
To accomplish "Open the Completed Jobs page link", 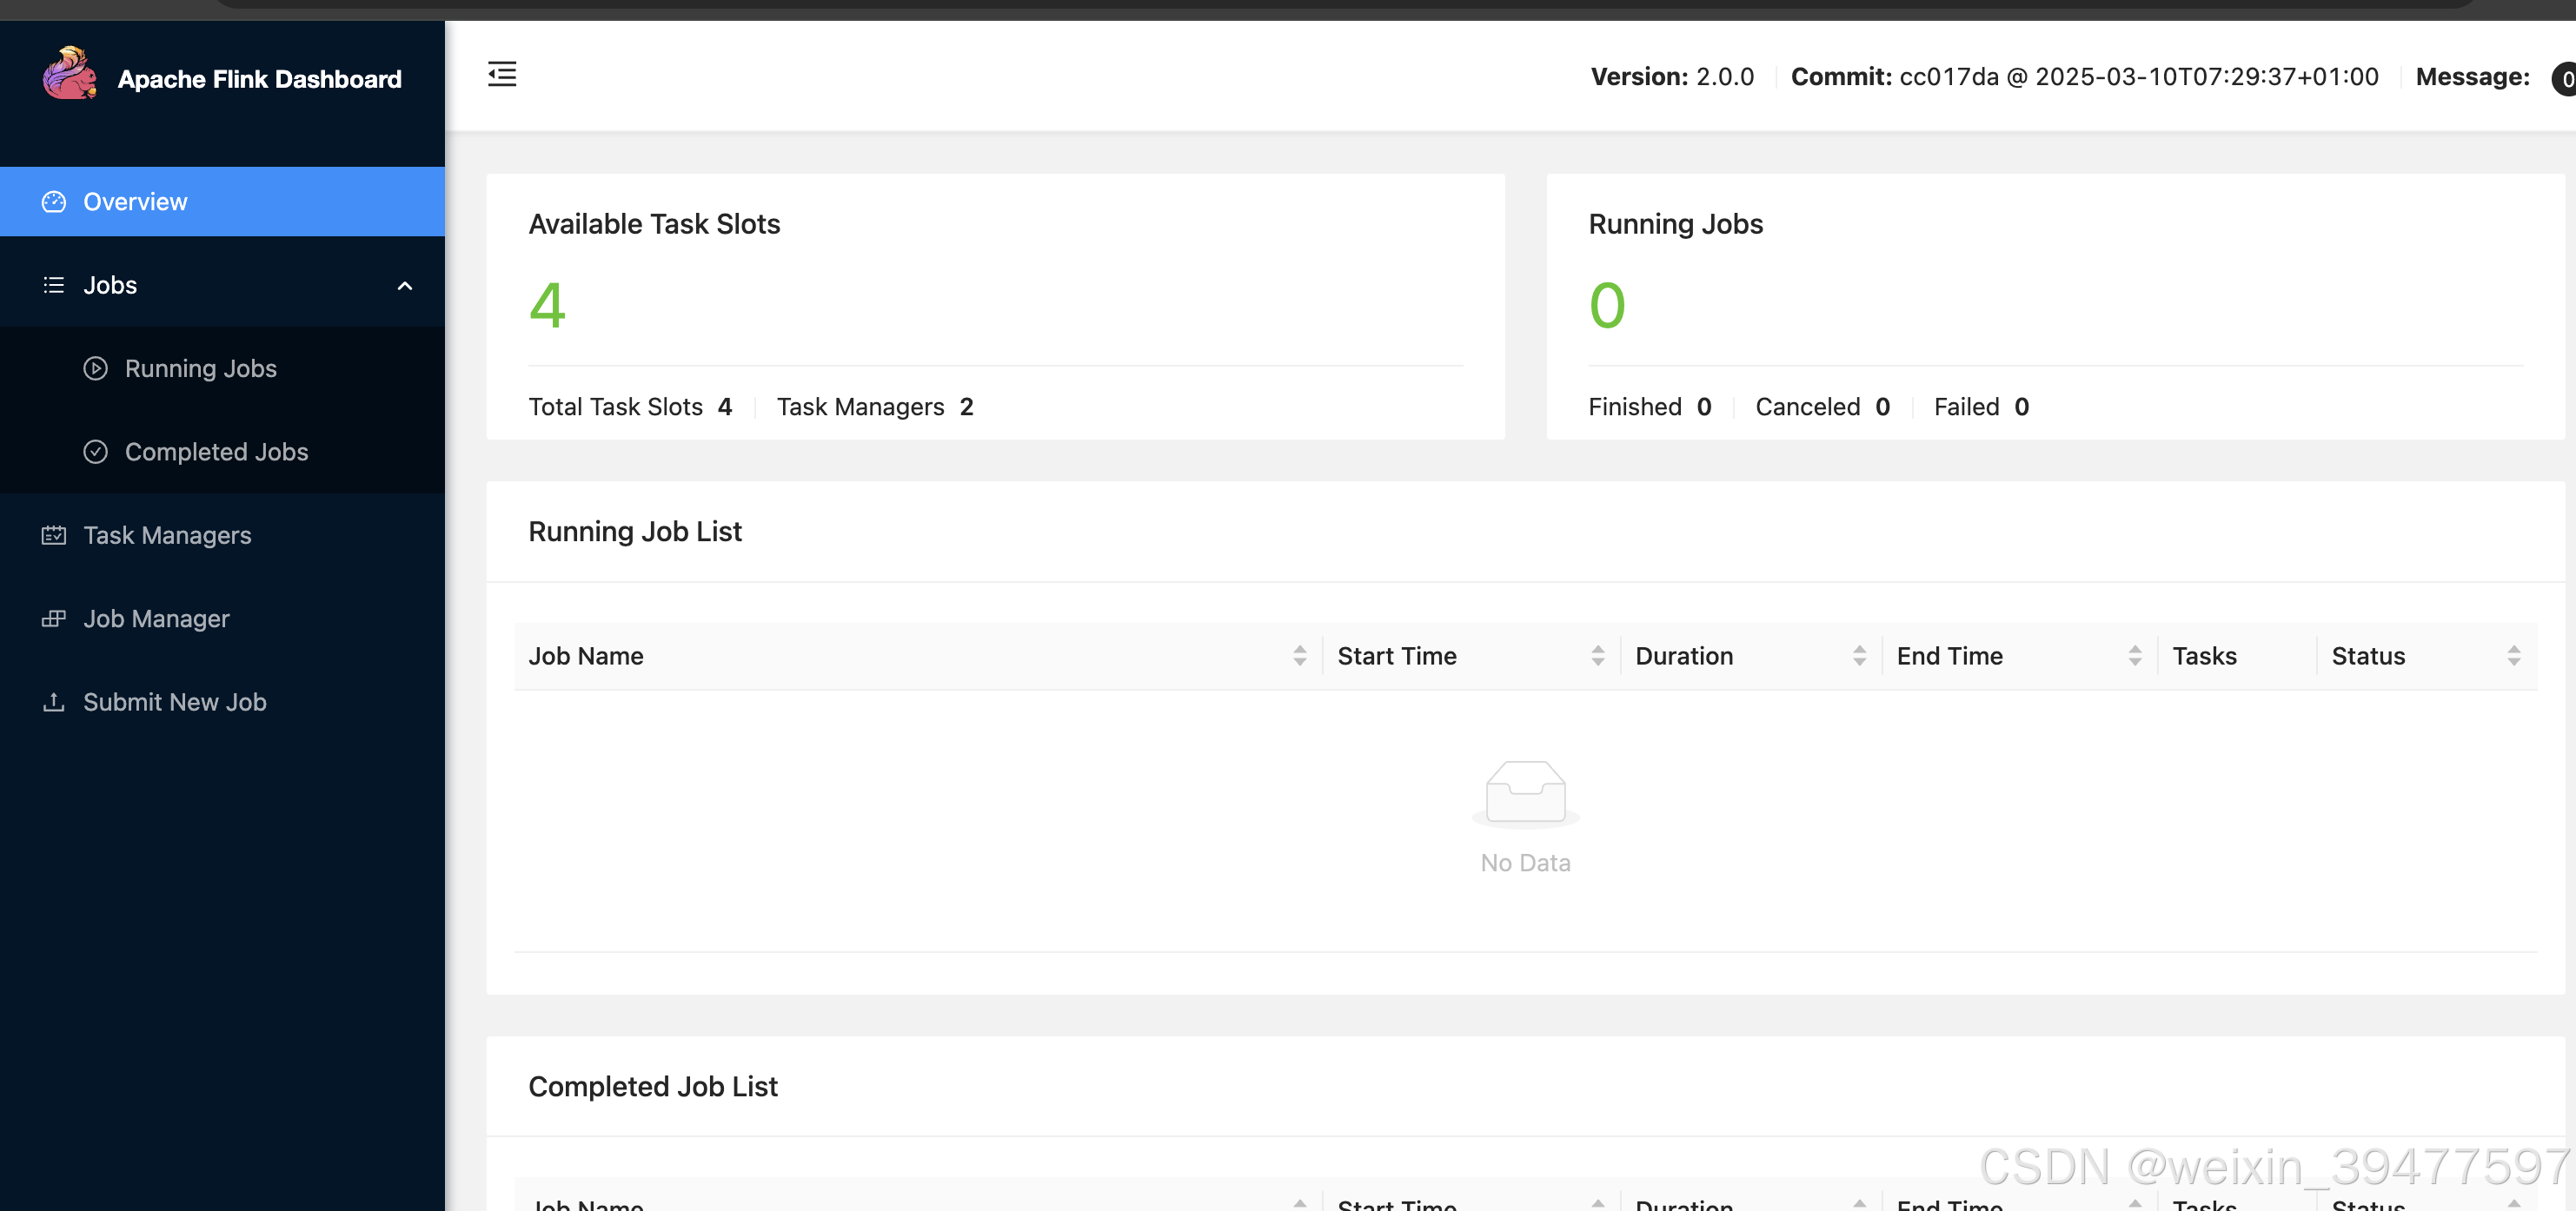I will pos(216,452).
